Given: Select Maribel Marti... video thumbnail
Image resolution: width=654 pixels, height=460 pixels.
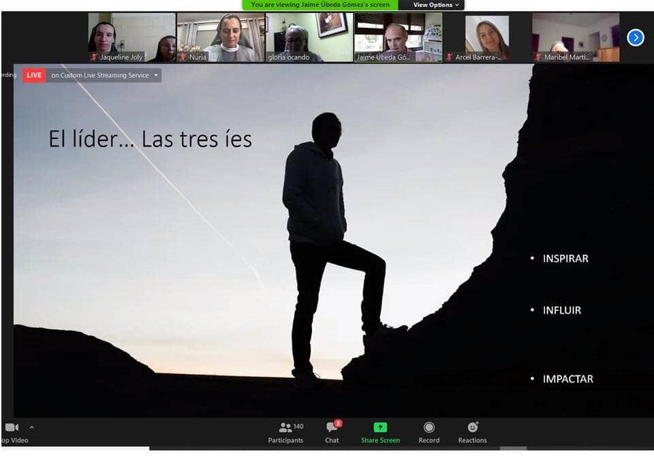Looking at the screenshot, I should (576, 37).
